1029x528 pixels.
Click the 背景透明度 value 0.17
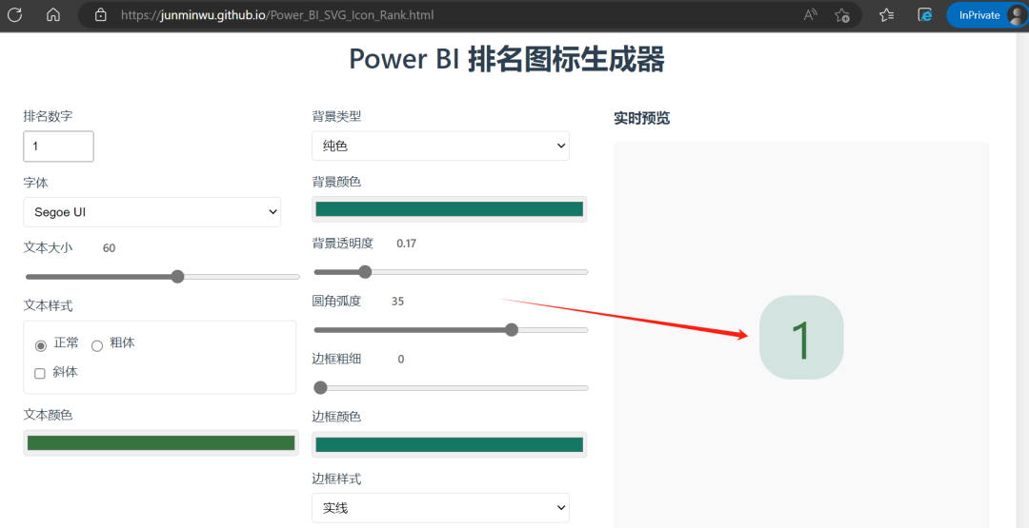pyautogui.click(x=406, y=244)
